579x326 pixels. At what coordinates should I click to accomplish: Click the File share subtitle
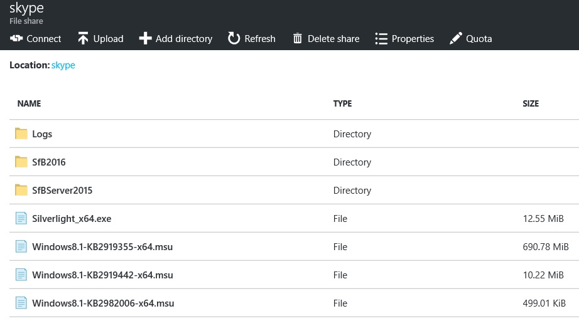26,21
